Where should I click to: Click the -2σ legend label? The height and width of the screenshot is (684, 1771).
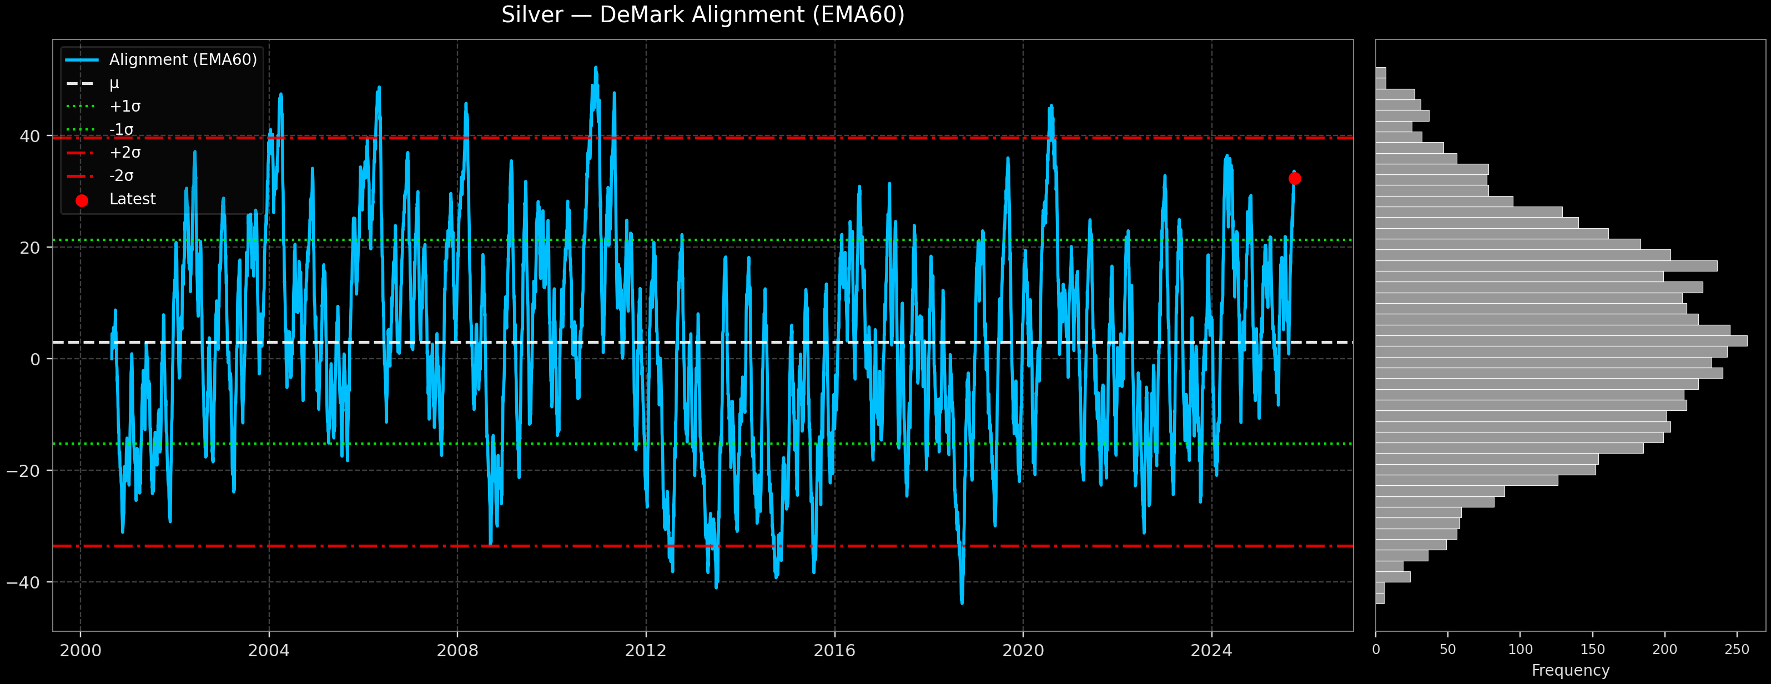[121, 176]
